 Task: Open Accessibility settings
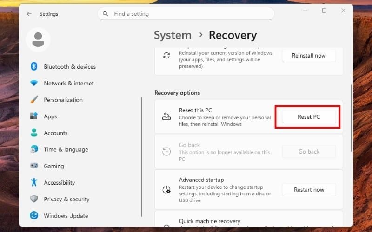click(x=60, y=183)
